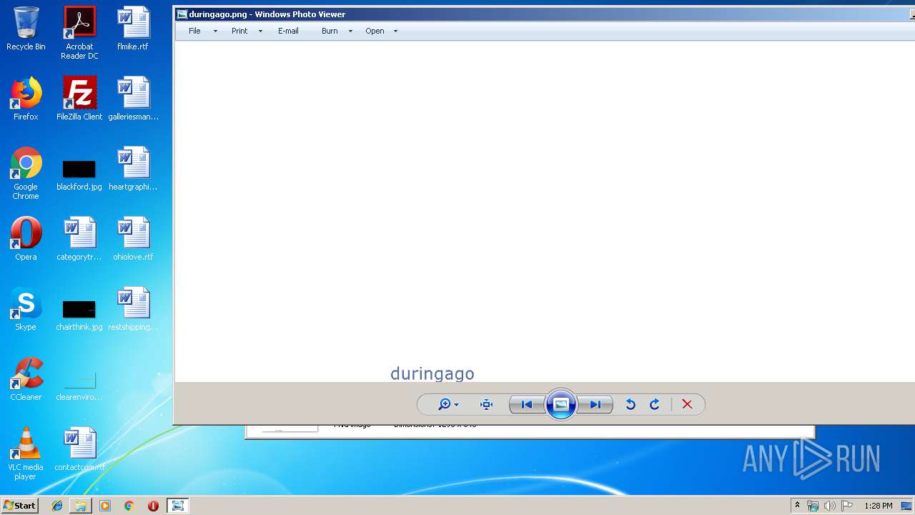Open Opera from the taskbar

click(153, 506)
